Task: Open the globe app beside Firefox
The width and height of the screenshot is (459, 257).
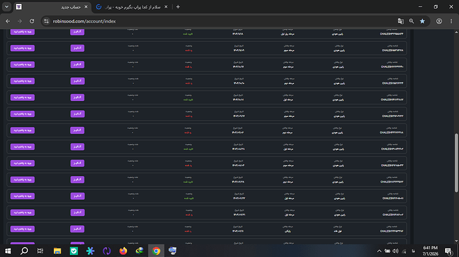Action: pos(140,251)
